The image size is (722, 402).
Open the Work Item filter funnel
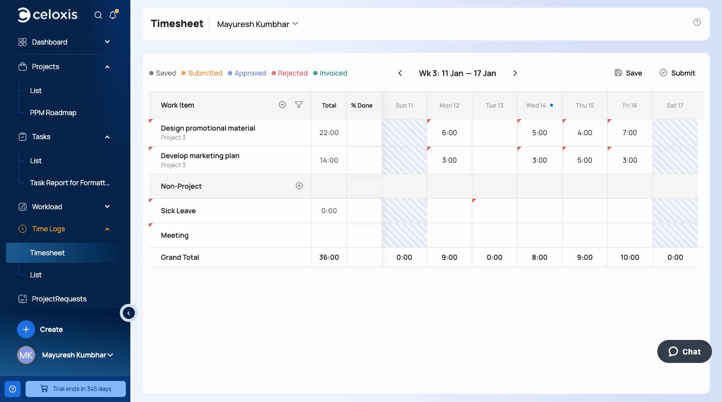coord(299,105)
